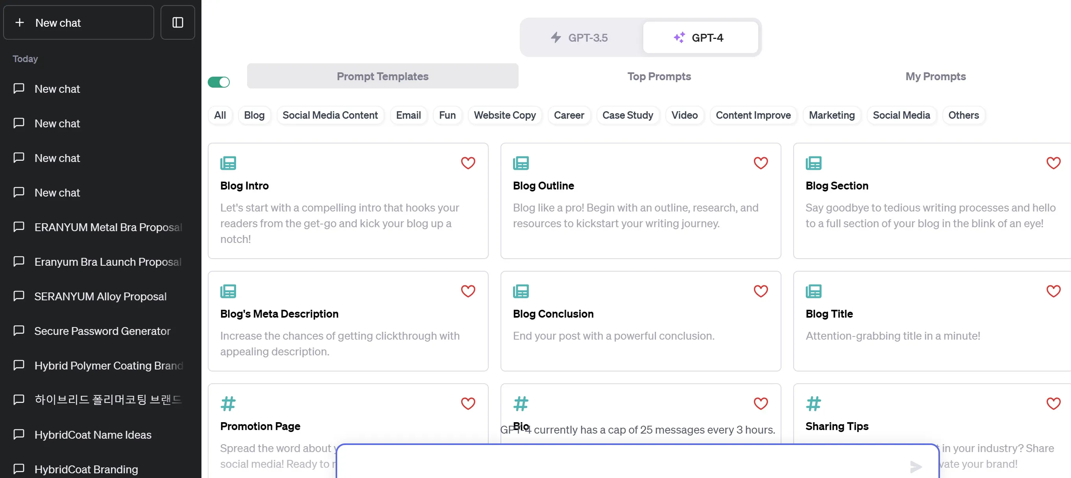Click newspaper icon on Blog's Meta Description

point(228,291)
